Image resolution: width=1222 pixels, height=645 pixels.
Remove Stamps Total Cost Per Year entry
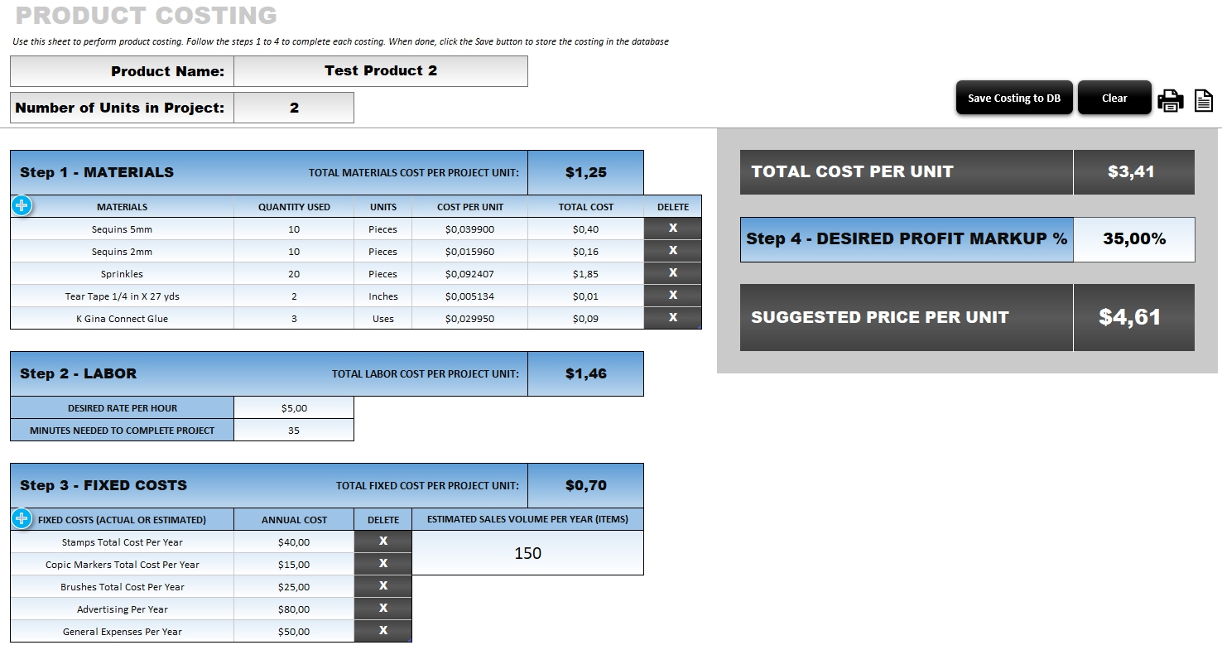382,541
